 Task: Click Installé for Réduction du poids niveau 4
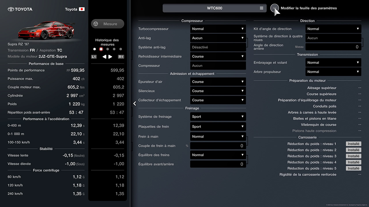[x=353, y=162]
